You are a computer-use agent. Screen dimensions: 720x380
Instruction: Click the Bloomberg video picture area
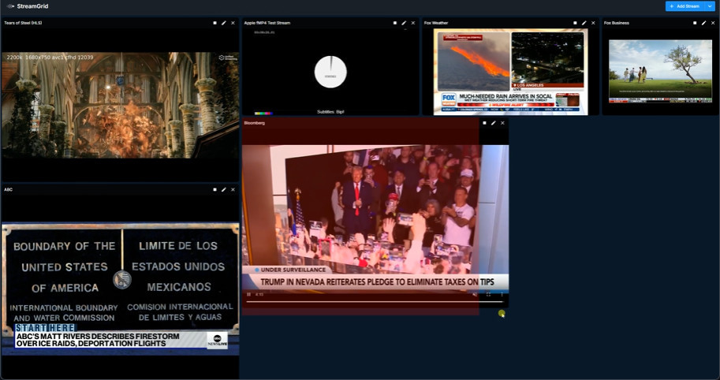(x=375, y=218)
